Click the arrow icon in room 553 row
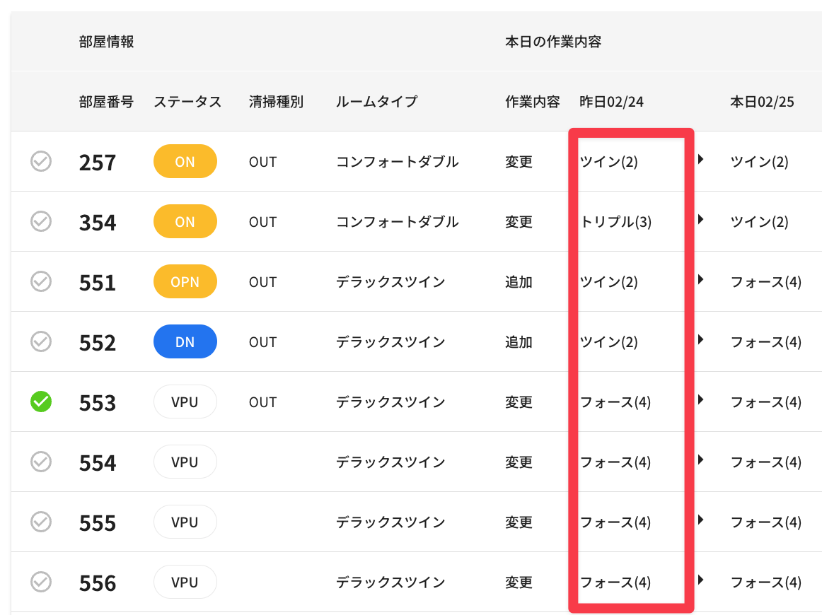This screenshot has height=615, width=822. point(701,401)
